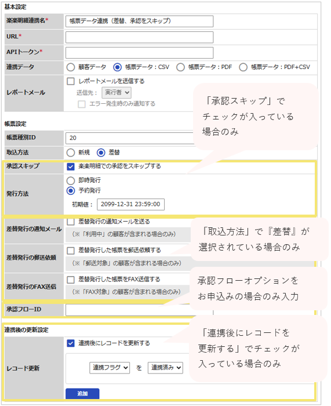Open the 連携フラグ dropdown
Image resolution: width=331 pixels, height=406 pixels.
[110, 368]
